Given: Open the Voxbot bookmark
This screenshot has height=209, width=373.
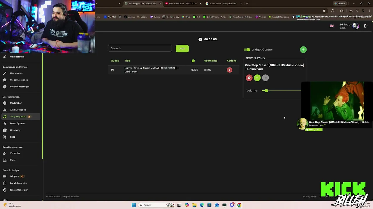Looking at the screenshot, I should point(261,17).
